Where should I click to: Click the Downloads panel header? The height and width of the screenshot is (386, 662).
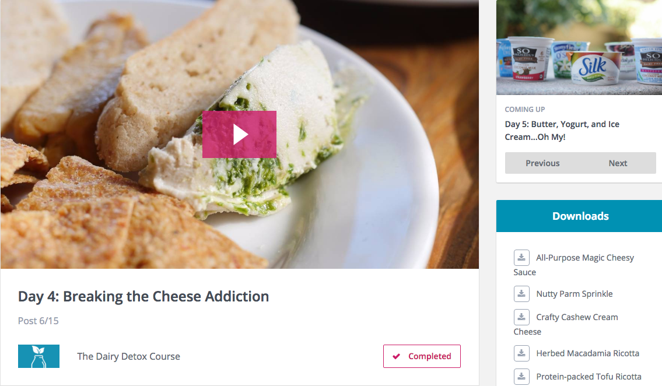tap(579, 216)
